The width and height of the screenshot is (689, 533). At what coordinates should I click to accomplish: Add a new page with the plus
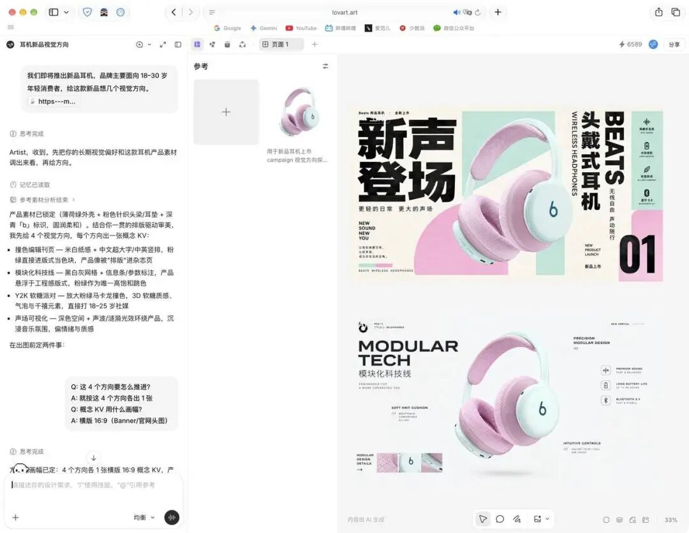point(315,45)
